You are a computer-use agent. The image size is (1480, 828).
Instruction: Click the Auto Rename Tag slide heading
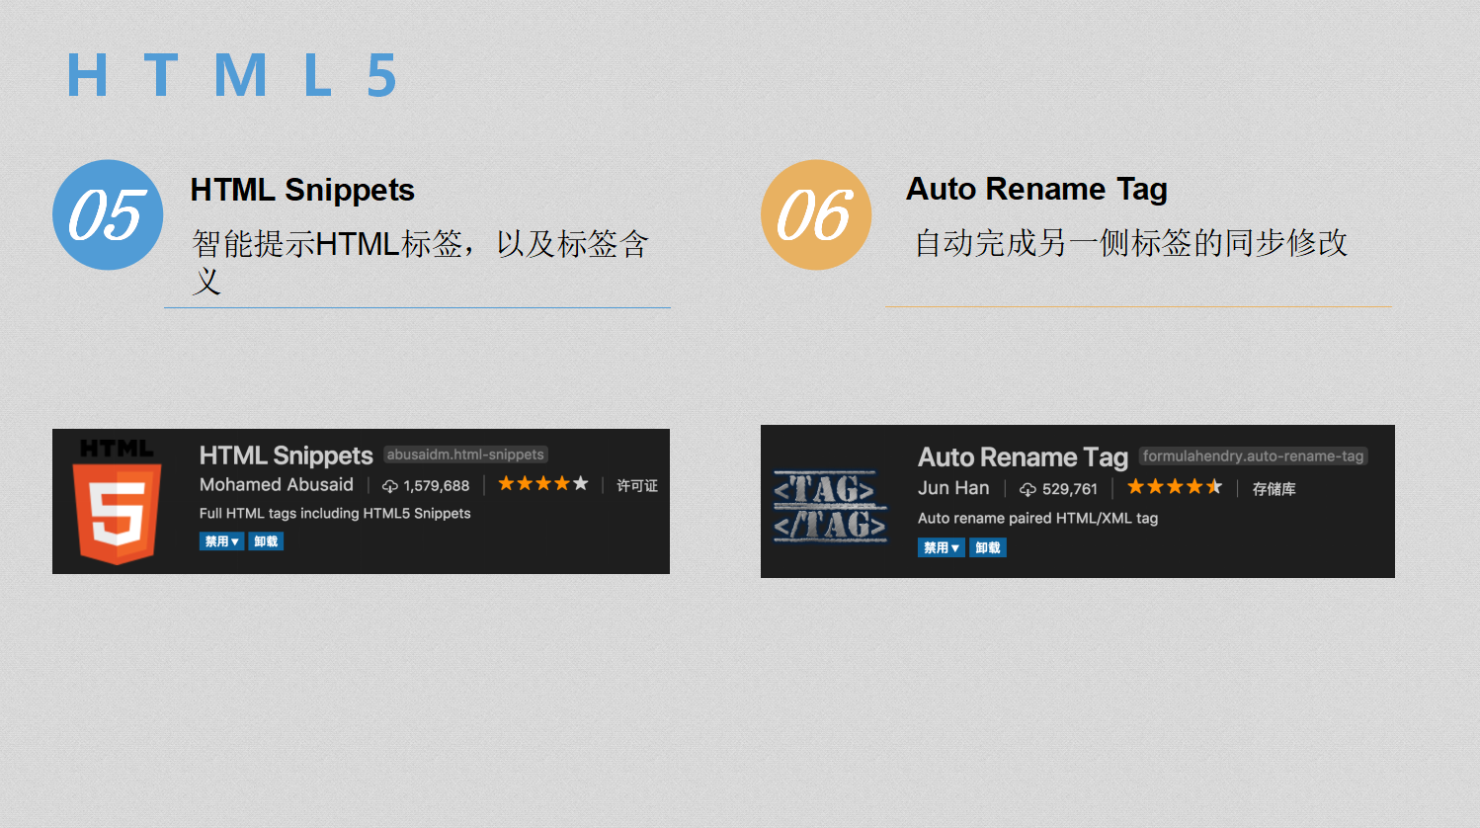point(1036,189)
